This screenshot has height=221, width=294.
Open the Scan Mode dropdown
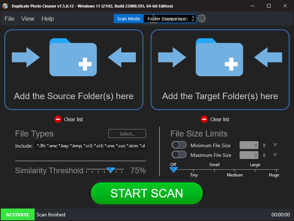tap(170, 19)
